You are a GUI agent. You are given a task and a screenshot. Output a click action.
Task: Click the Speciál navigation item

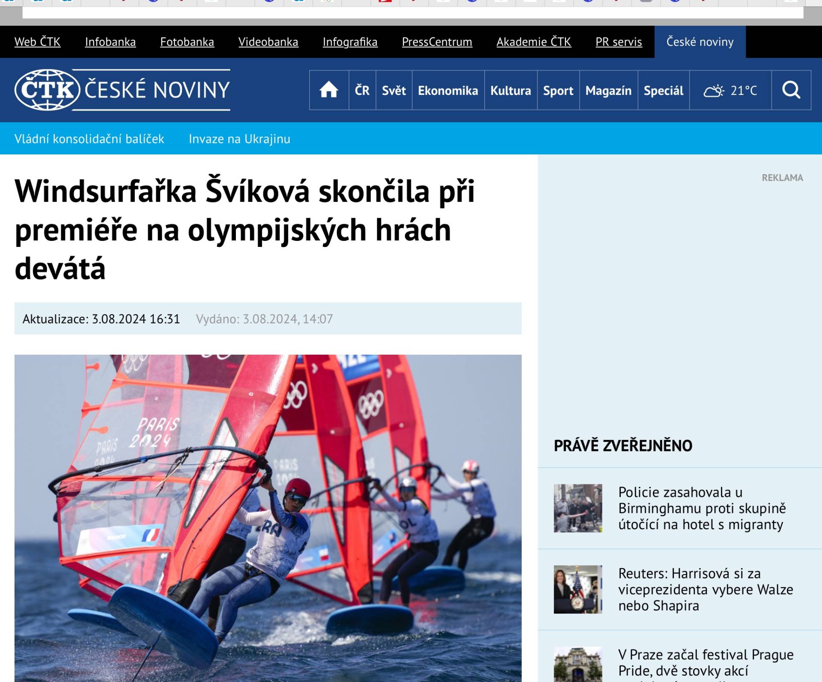point(663,91)
